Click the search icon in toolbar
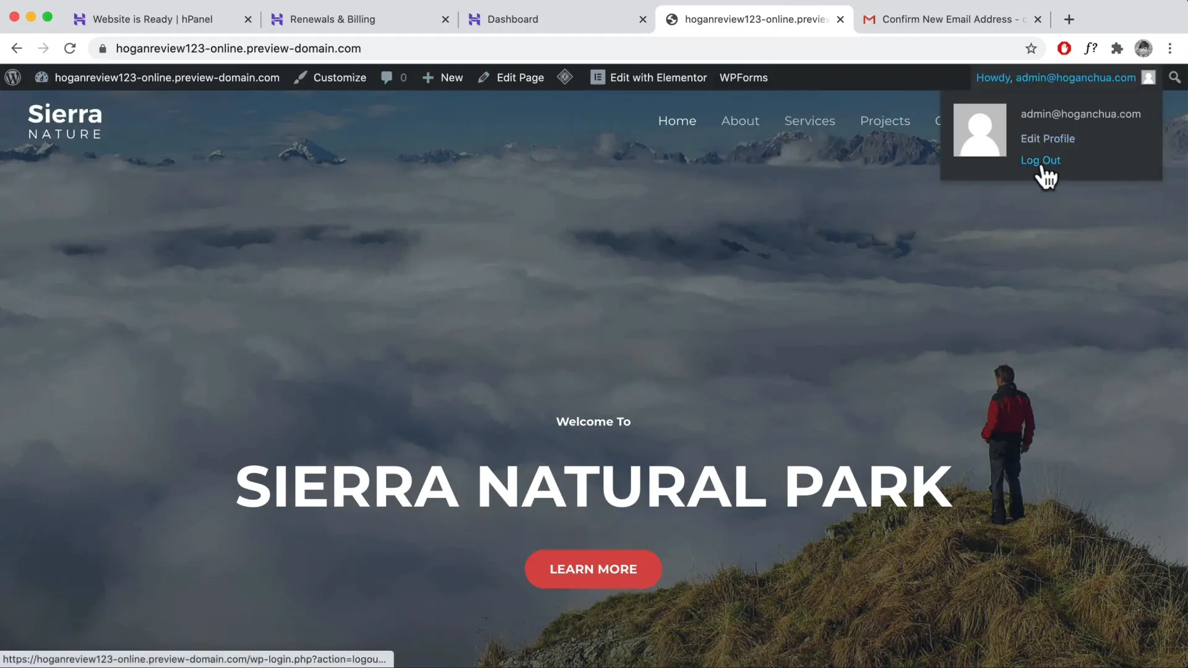This screenshot has width=1188, height=668. (1175, 77)
